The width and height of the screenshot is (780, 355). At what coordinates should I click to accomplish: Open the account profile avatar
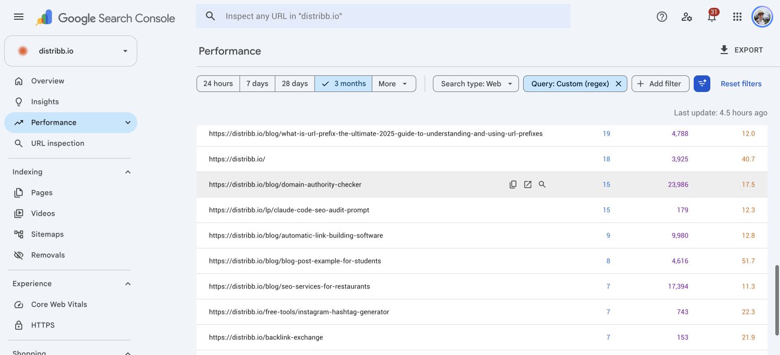[762, 17]
